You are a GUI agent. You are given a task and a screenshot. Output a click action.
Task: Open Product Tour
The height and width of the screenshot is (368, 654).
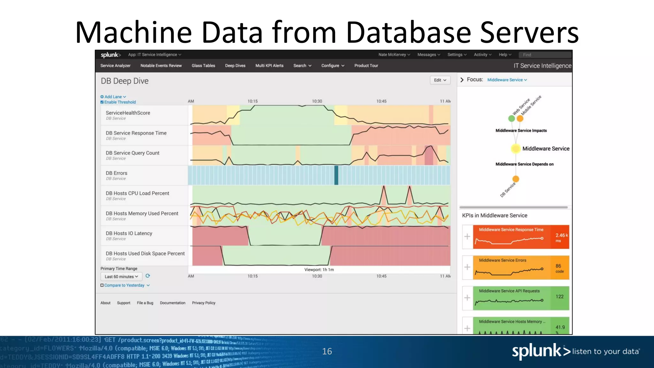click(x=366, y=65)
